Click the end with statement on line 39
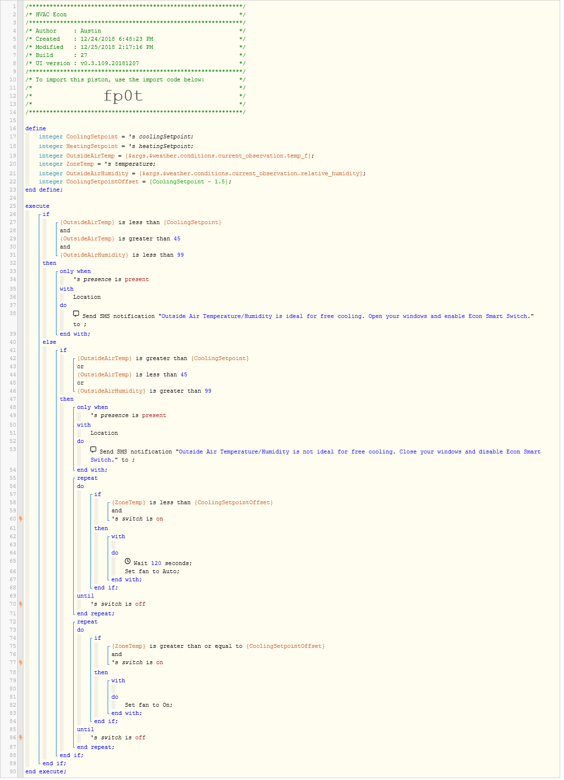Screen dimensions: 564x780 75,334
